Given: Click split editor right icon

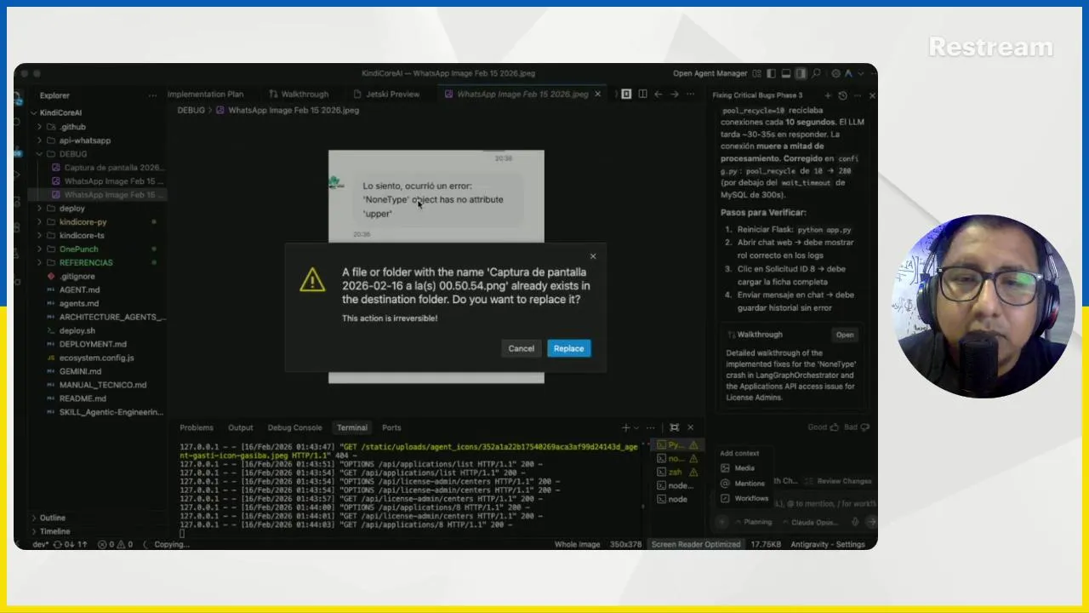Looking at the screenshot, I should click(642, 95).
